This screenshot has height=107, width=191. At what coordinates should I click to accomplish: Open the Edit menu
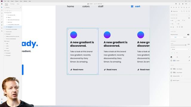point(8,1)
